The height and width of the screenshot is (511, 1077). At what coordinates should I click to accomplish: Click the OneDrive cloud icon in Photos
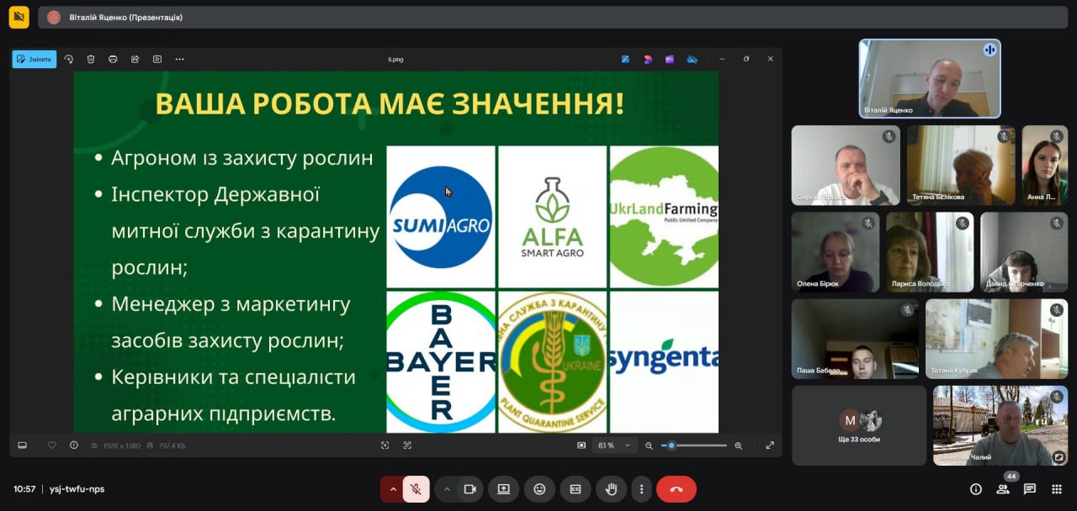(x=692, y=60)
